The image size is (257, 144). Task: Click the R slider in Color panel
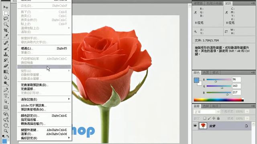point(218,80)
